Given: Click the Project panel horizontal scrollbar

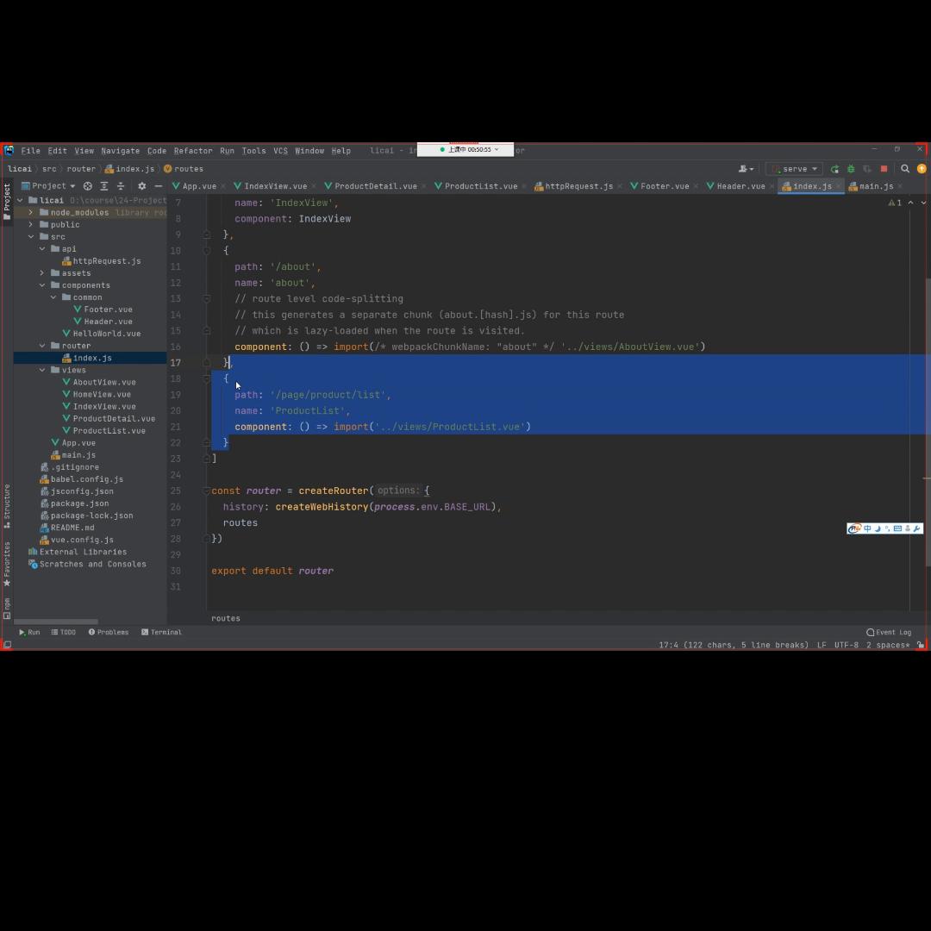Looking at the screenshot, I should click(x=56, y=621).
